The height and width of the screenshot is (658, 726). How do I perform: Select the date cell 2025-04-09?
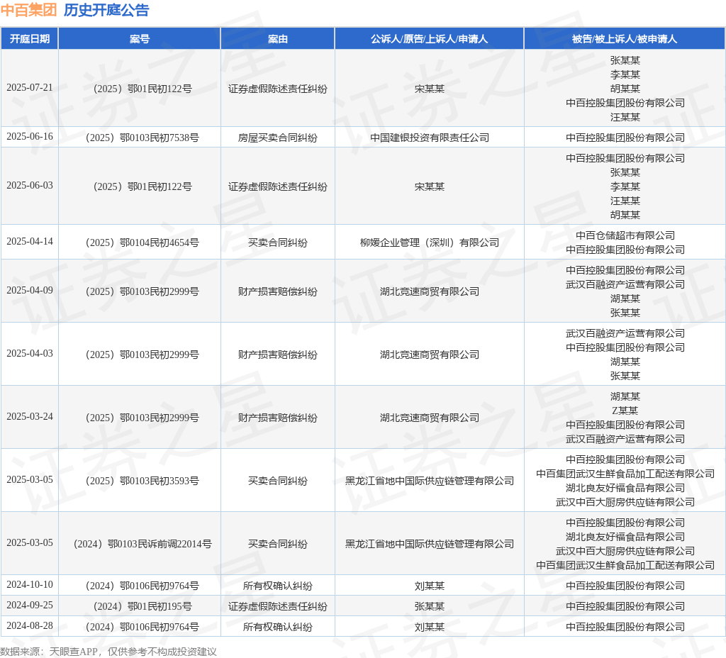tap(30, 290)
